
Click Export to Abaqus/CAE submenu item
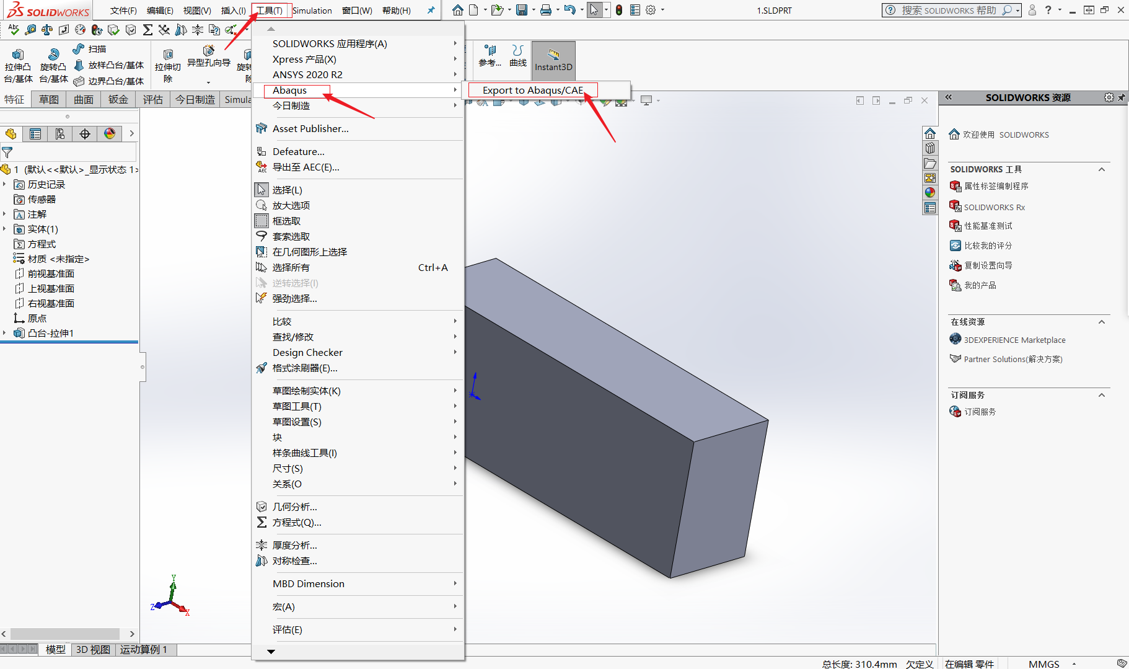(533, 90)
